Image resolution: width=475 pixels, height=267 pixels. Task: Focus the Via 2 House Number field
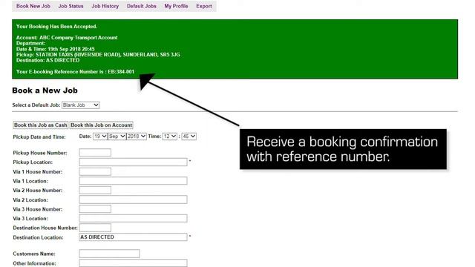(x=95, y=190)
